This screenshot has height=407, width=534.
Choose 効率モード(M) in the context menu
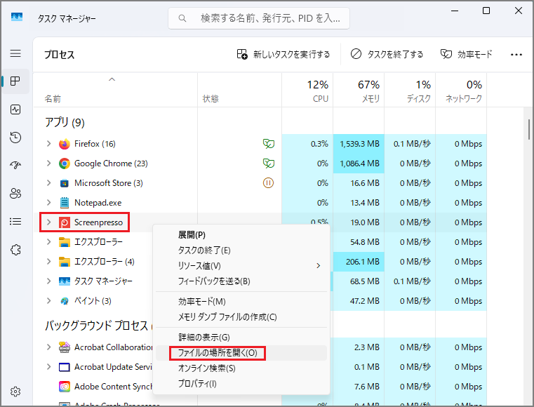click(241, 302)
